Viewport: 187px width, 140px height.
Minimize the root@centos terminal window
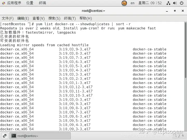pyautogui.click(x=167, y=11)
